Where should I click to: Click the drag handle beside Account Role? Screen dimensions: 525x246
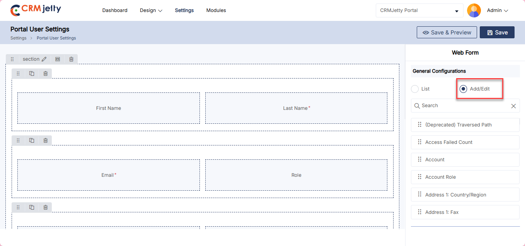(419, 177)
